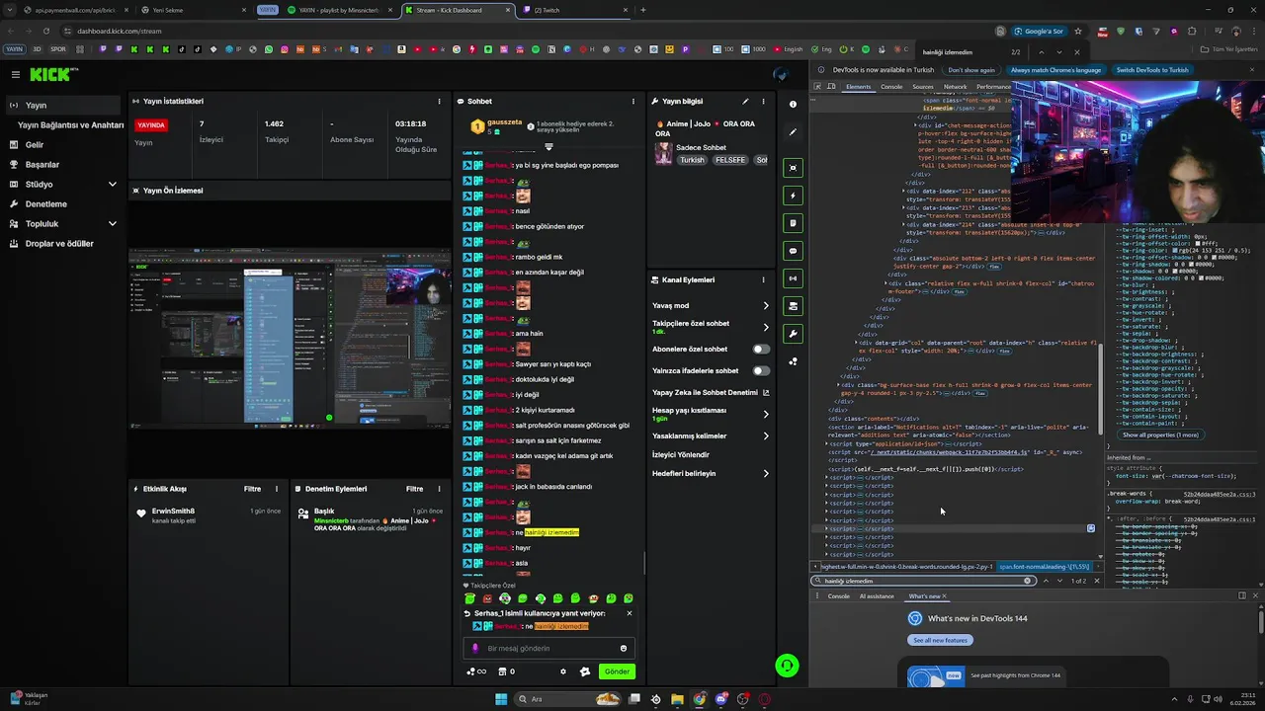The image size is (1265, 711).
Task: Open Yayın bilgisi panel options menu
Action: click(764, 101)
